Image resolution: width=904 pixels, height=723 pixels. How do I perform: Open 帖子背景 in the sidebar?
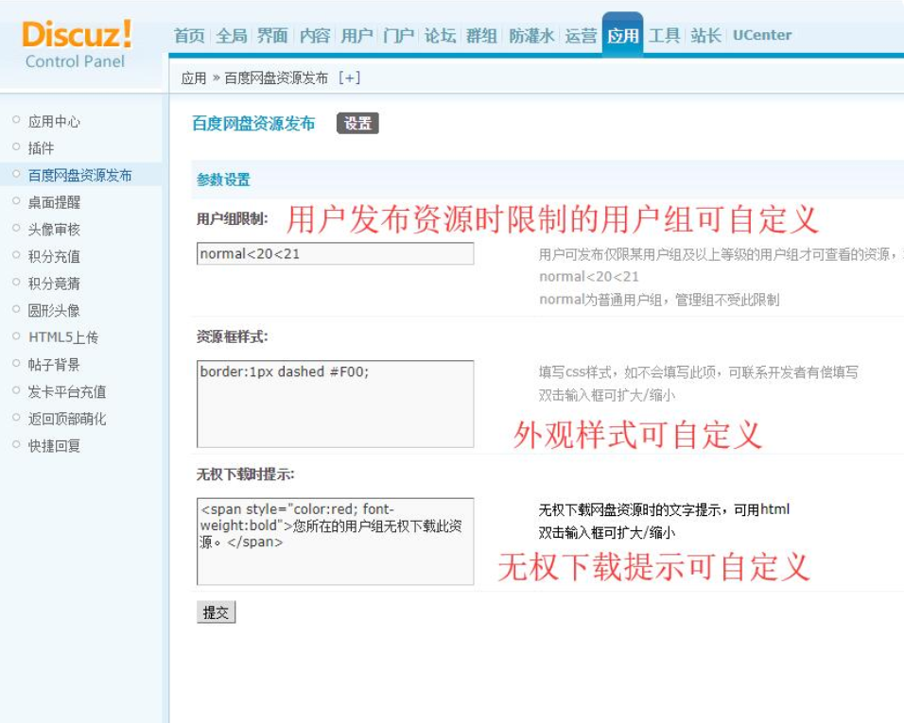pyautogui.click(x=54, y=365)
